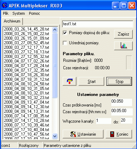Click the 'Czas rejestracji' value 00:00:00
This screenshot has width=137, height=149.
[102, 68]
